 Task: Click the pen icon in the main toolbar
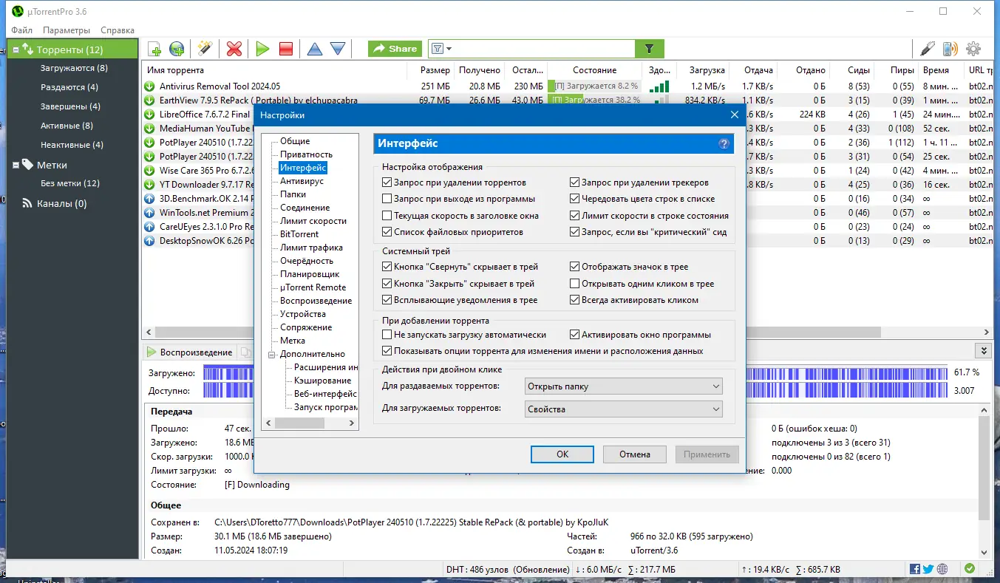(928, 49)
